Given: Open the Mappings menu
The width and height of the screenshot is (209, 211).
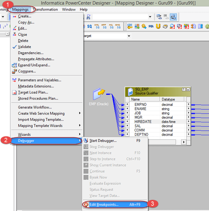Looking at the screenshot, I should point(20,9).
